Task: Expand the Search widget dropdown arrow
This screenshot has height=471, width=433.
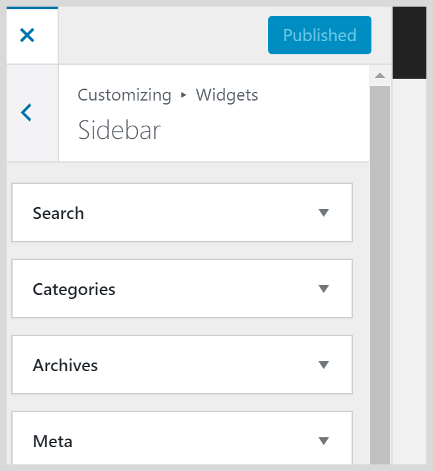Action: [x=324, y=213]
